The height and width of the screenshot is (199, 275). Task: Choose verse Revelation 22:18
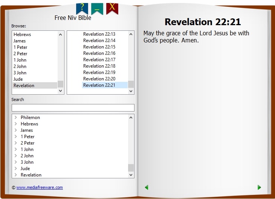pos(105,66)
